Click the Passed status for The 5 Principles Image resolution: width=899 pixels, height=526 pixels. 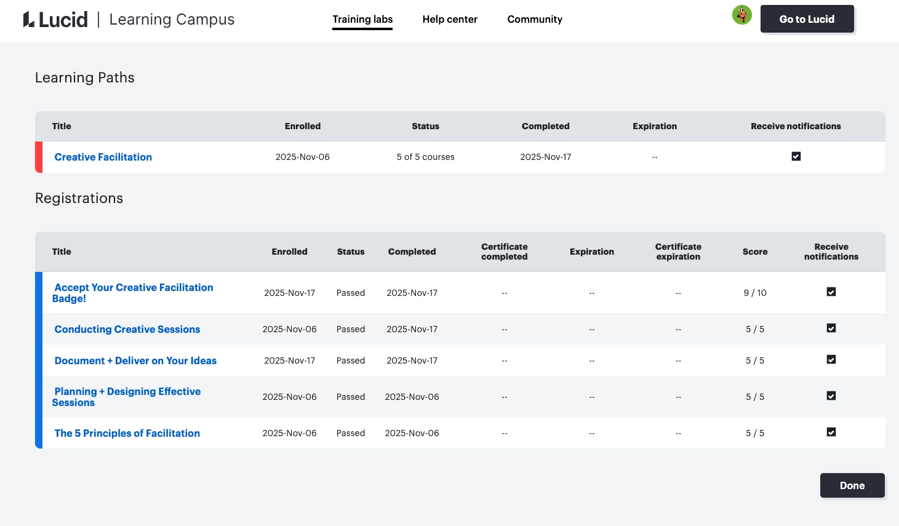(x=351, y=433)
